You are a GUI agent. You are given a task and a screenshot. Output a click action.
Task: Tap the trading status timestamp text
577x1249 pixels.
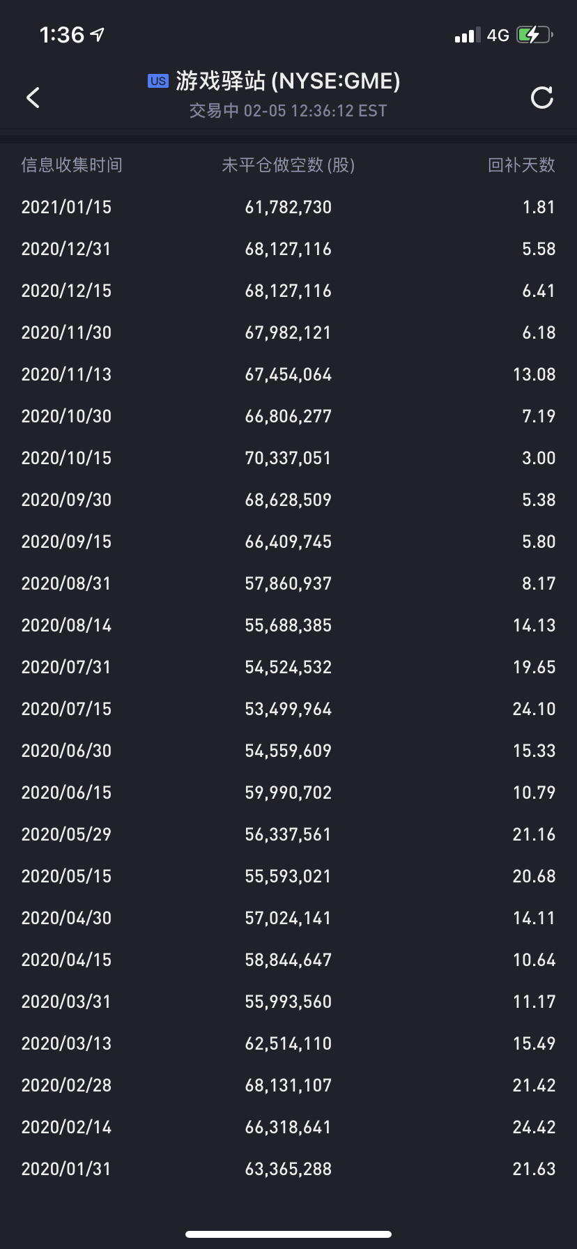coord(288,111)
